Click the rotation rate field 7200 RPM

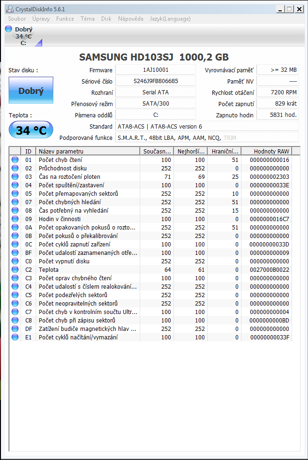278,92
